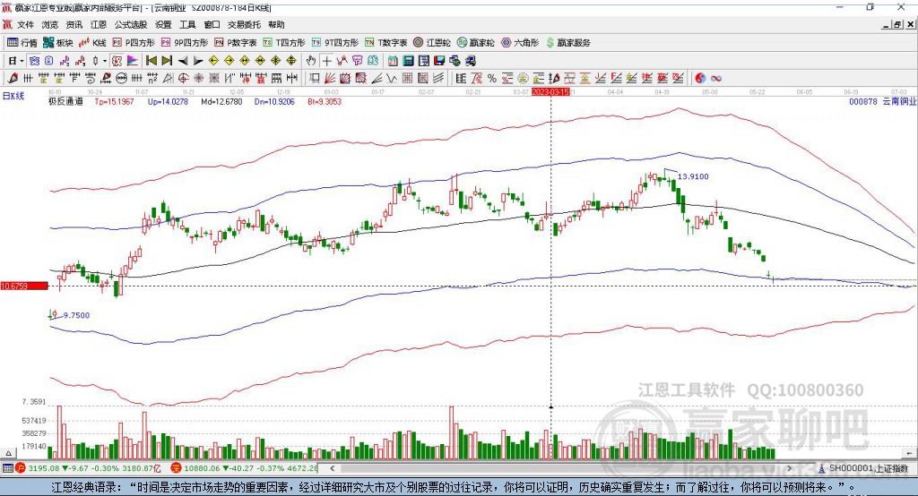The image size is (918, 496).
Task: Open the 9P四方形 tool
Action: tap(185, 43)
